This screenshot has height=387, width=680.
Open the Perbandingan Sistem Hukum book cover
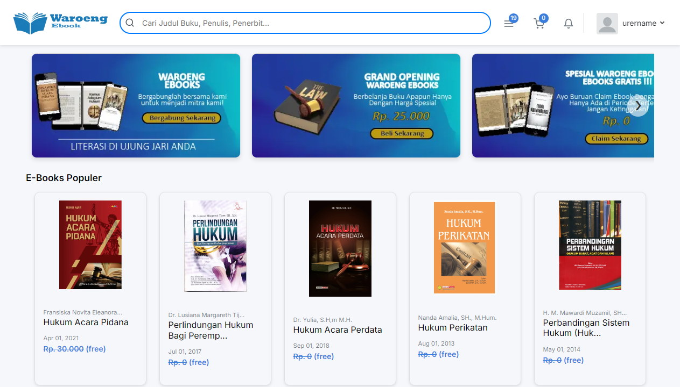tap(590, 245)
